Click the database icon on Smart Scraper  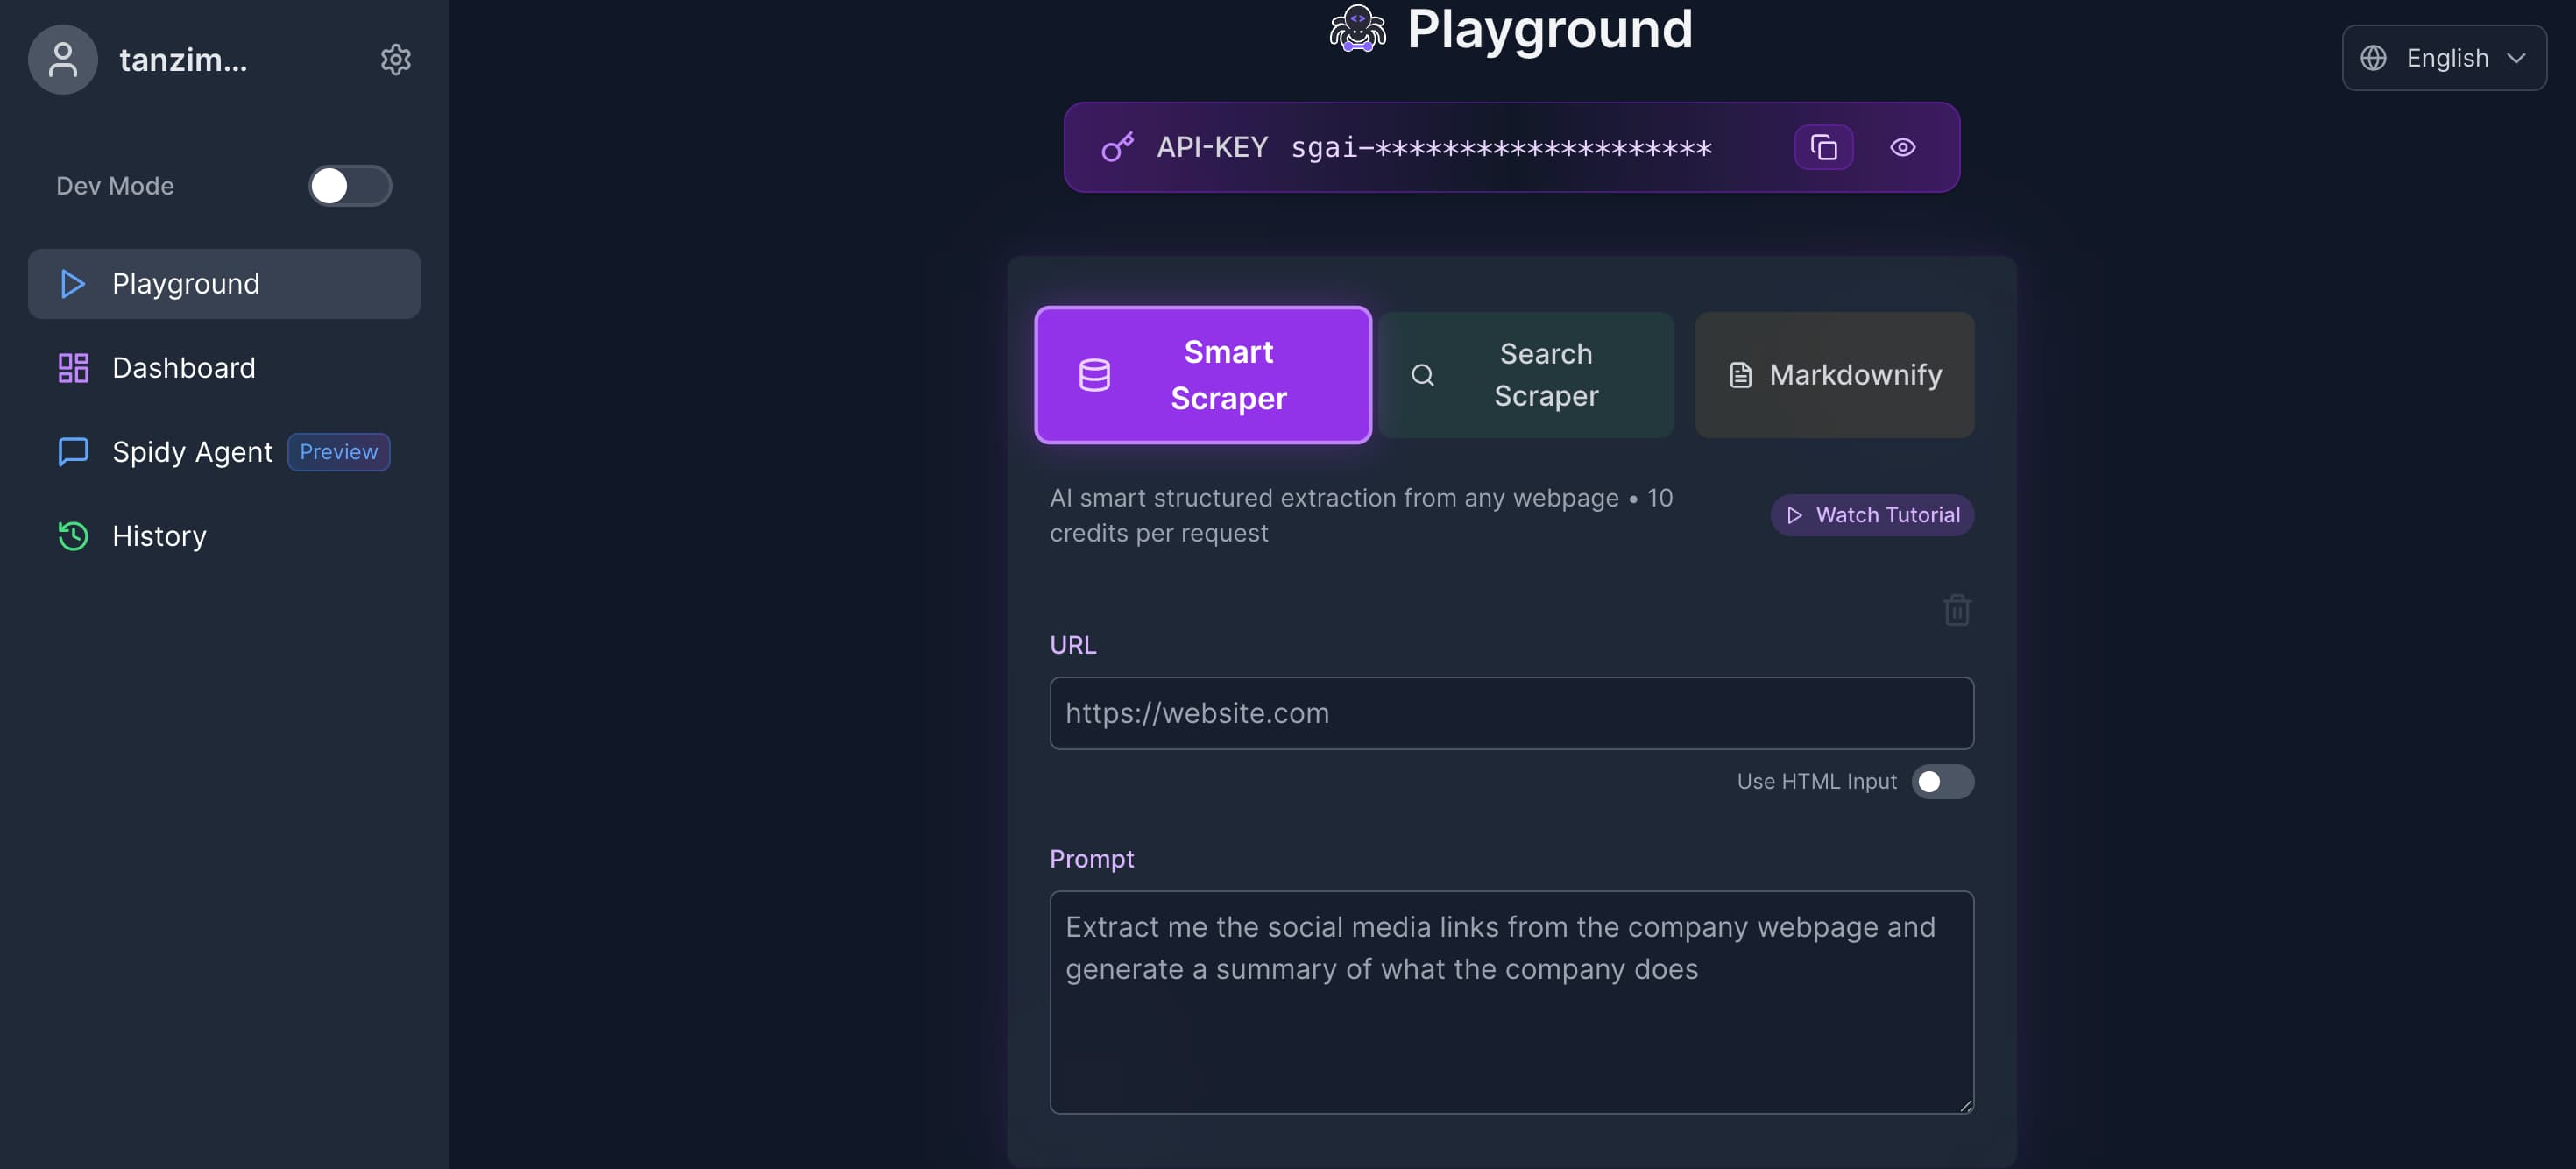click(1094, 375)
